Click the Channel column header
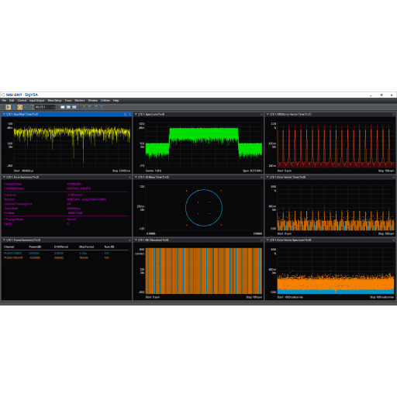 pyautogui.click(x=9, y=247)
